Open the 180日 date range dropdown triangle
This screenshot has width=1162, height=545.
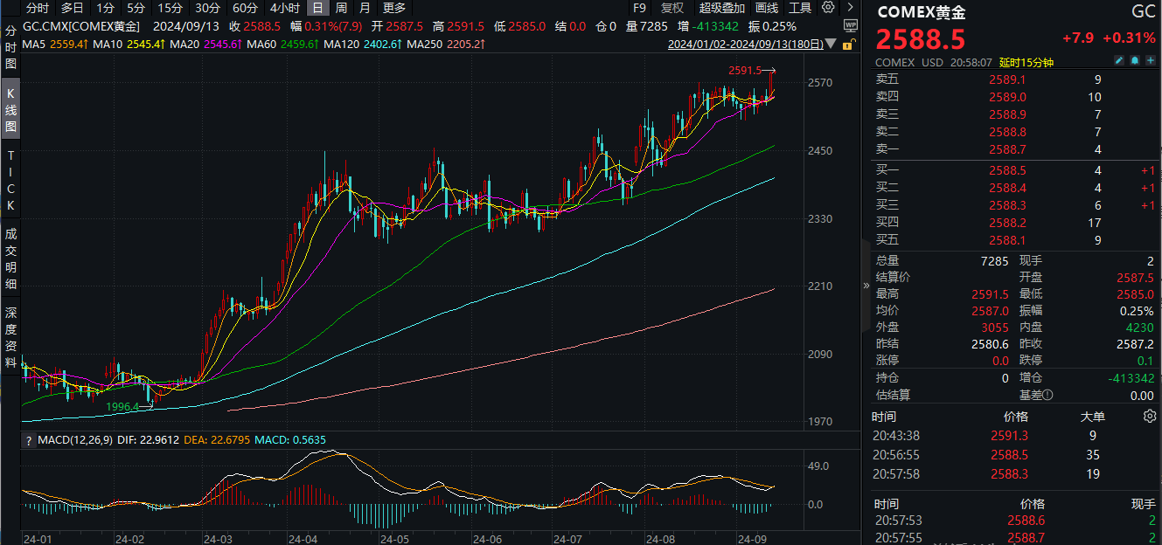pos(830,43)
